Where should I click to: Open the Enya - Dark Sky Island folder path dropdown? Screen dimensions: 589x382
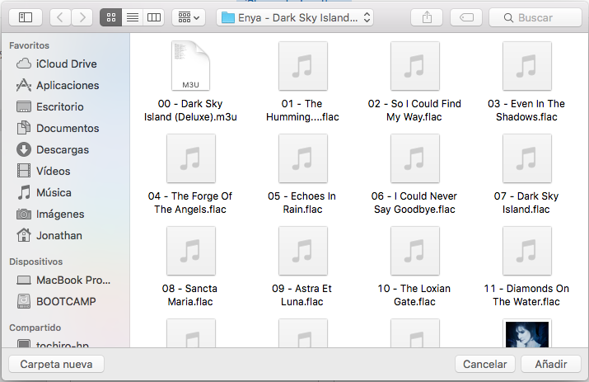click(296, 17)
